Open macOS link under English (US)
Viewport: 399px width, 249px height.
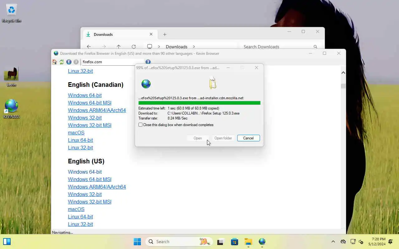[76, 209]
